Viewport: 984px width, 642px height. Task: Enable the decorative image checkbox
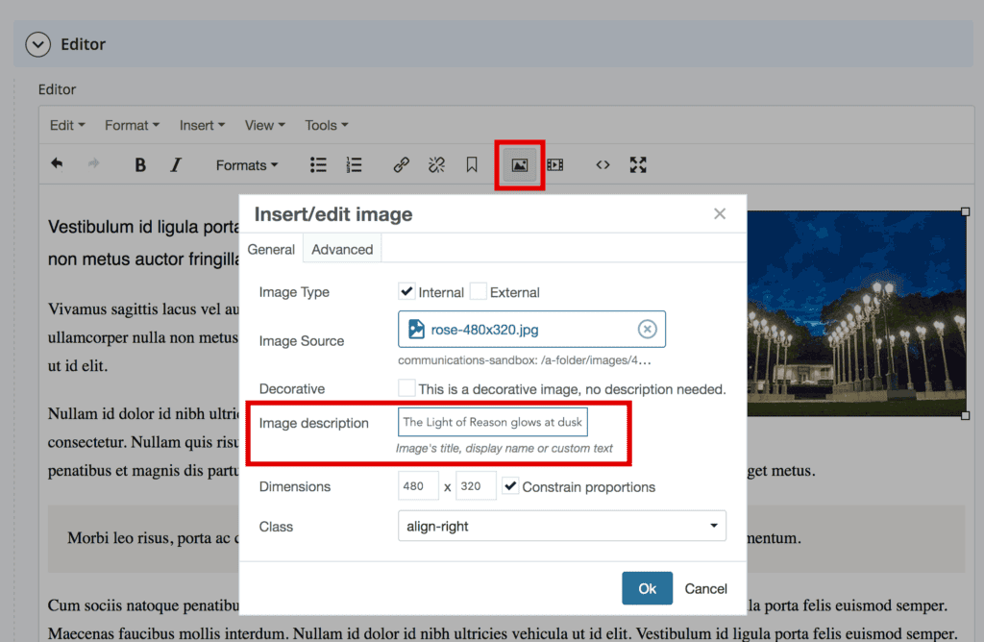(x=406, y=388)
